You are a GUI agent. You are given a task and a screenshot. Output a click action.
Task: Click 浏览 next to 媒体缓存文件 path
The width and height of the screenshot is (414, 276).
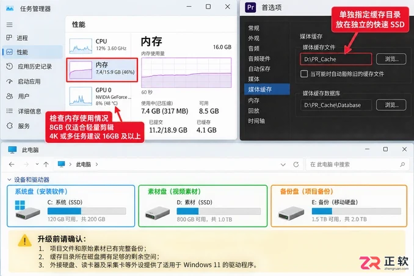[391, 59]
